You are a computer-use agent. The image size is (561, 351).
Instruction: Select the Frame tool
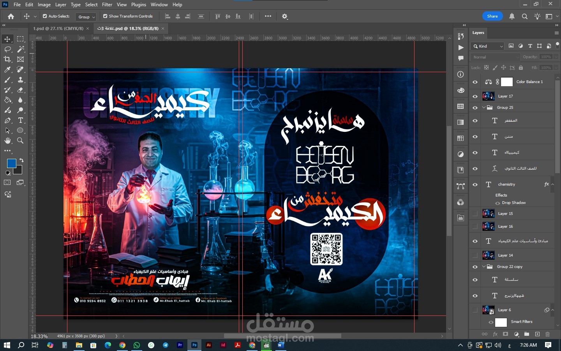21,59
